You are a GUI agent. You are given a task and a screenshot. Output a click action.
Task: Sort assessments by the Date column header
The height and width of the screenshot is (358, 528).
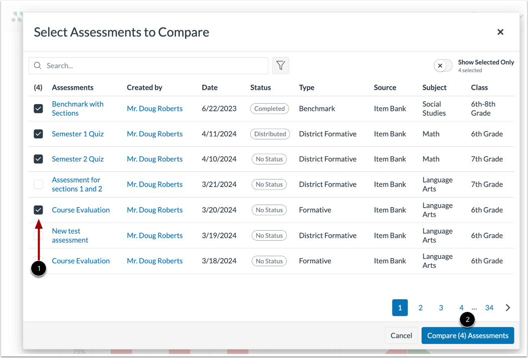pyautogui.click(x=209, y=87)
